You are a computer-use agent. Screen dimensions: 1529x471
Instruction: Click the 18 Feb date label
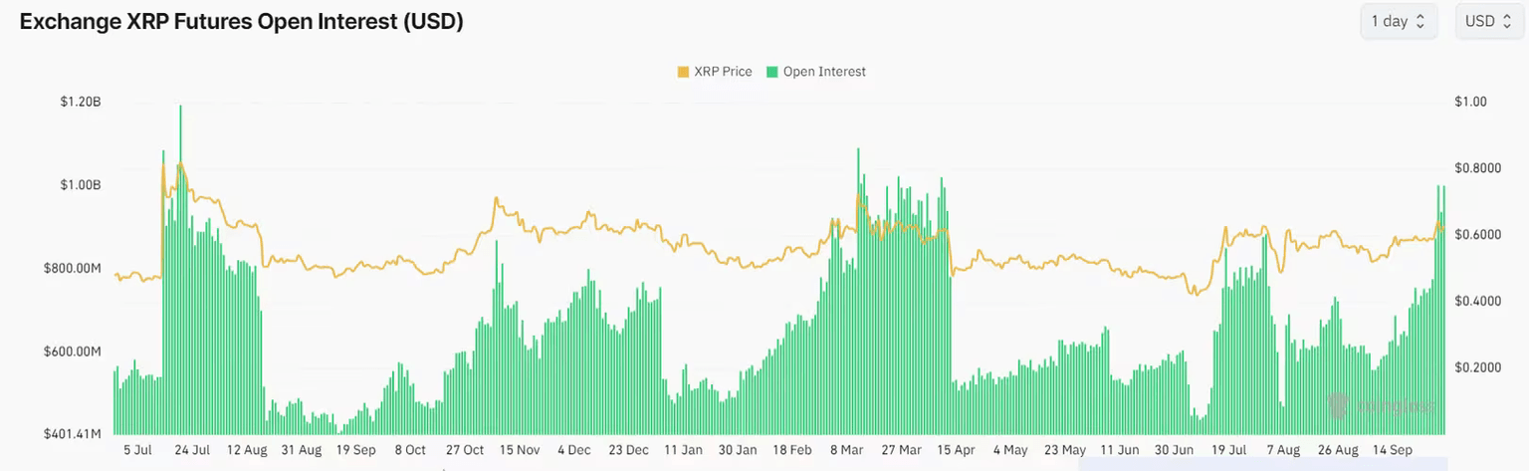click(791, 450)
